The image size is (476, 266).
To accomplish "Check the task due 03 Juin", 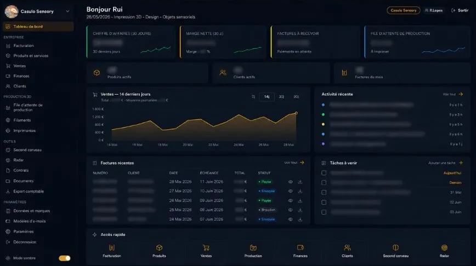I will (x=324, y=212).
